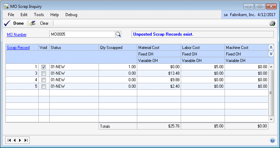The height and width of the screenshot is (148, 280).
Task: Click the printer icon in toolbar
Action: pyautogui.click(x=272, y=23)
